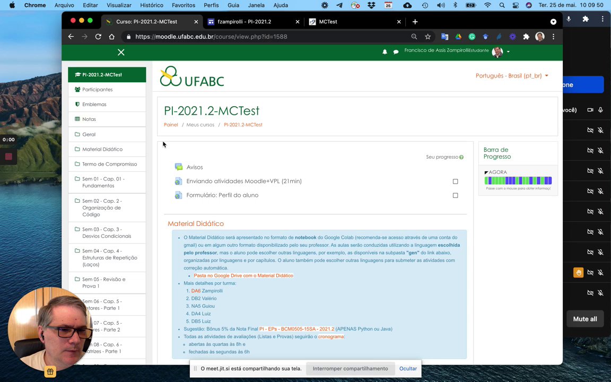This screenshot has width=611, height=382.
Task: Open macOS Control Center
Action: coord(516,5)
